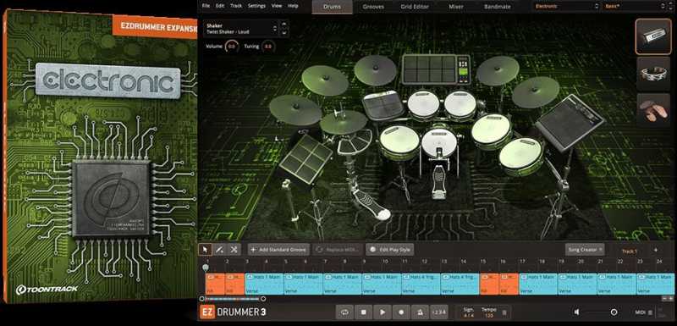Toggle the metronome
677x326 pixels.
pyautogui.click(x=420, y=312)
